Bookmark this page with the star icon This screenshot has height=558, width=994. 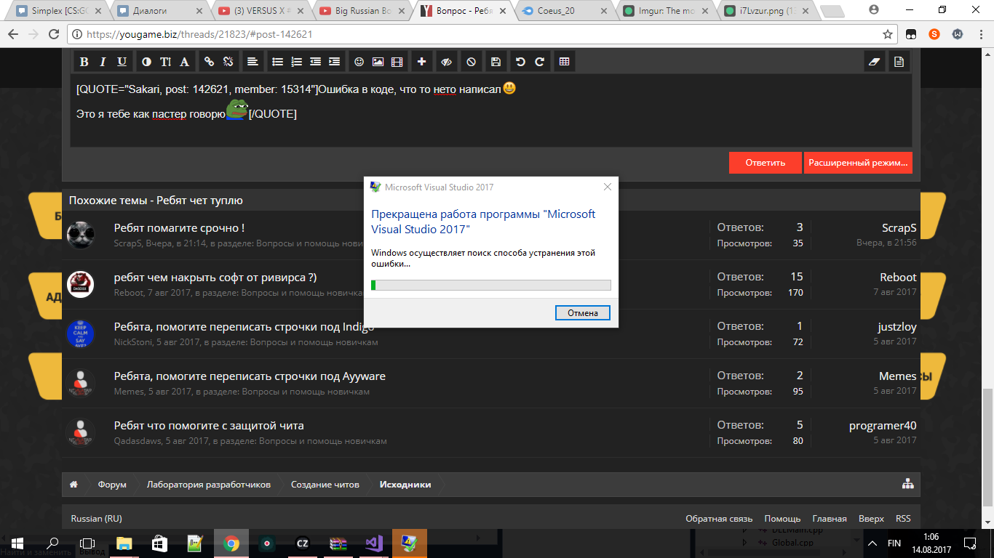[888, 34]
